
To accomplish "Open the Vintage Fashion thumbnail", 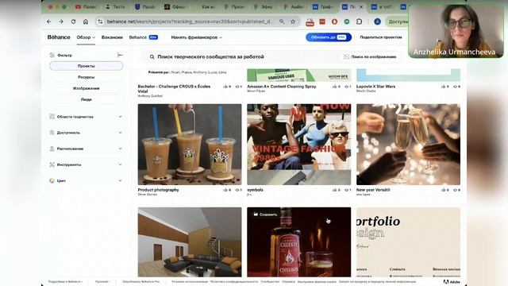I will (298, 145).
